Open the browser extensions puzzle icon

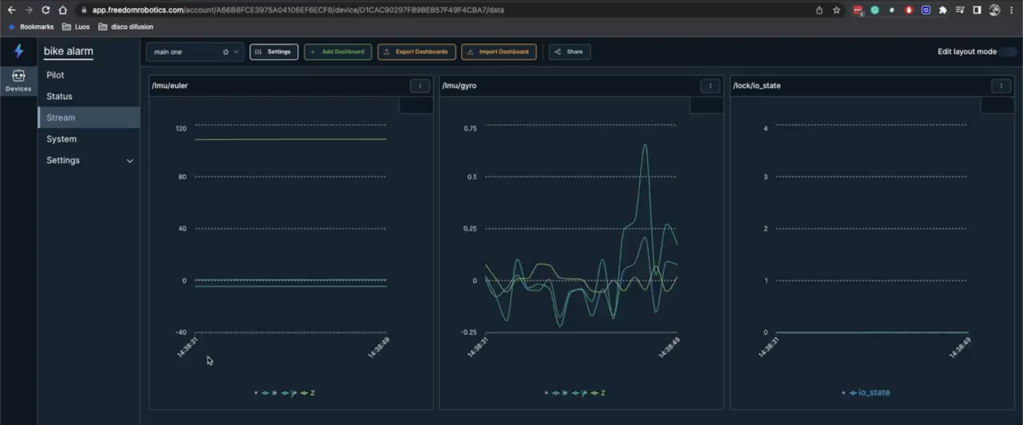point(943,10)
